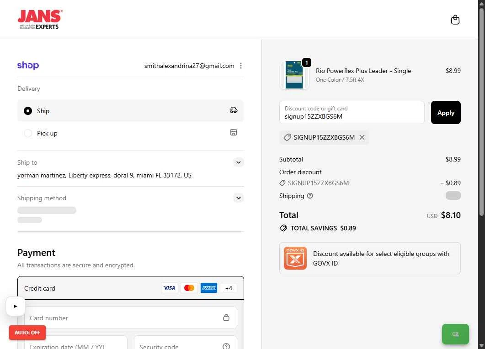Open the shopping bag cart icon

point(455,20)
